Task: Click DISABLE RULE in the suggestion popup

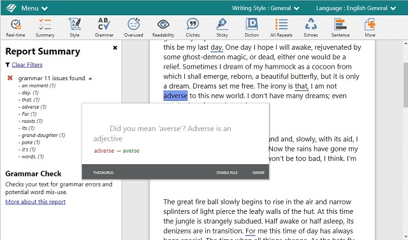Action: pyautogui.click(x=227, y=173)
